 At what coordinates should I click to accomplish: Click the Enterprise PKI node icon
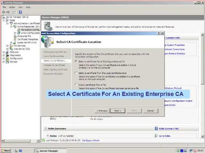tap(15, 36)
